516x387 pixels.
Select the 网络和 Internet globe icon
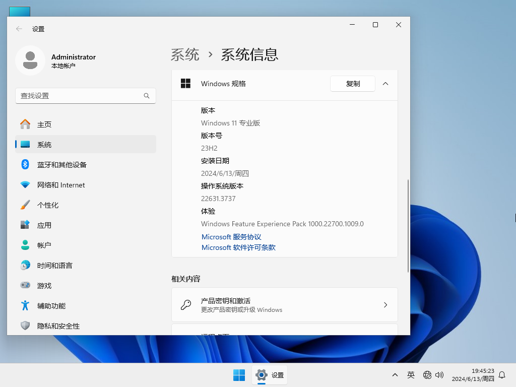pos(25,185)
